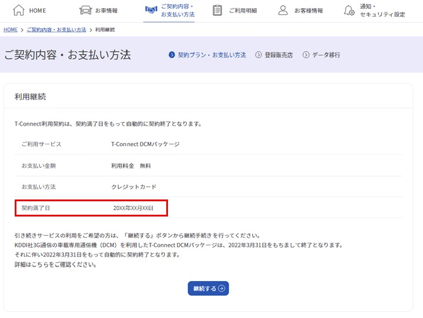Image resolution: width=423 pixels, height=318 pixels.
Task: Follow the HOME breadcrumb link
Action: tap(11, 30)
